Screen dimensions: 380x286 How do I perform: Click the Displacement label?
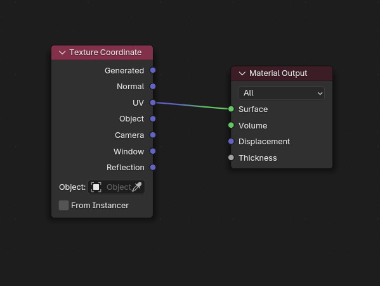[x=264, y=142]
